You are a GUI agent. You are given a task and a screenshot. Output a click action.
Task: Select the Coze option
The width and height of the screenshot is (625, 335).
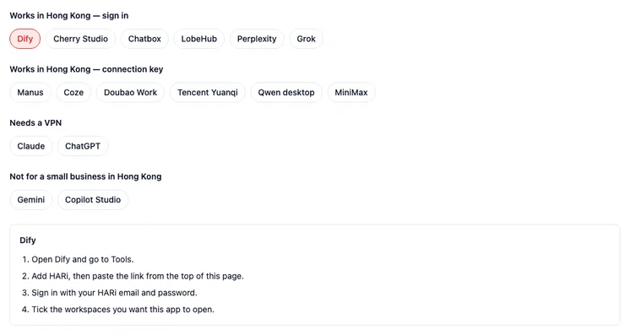(x=73, y=93)
